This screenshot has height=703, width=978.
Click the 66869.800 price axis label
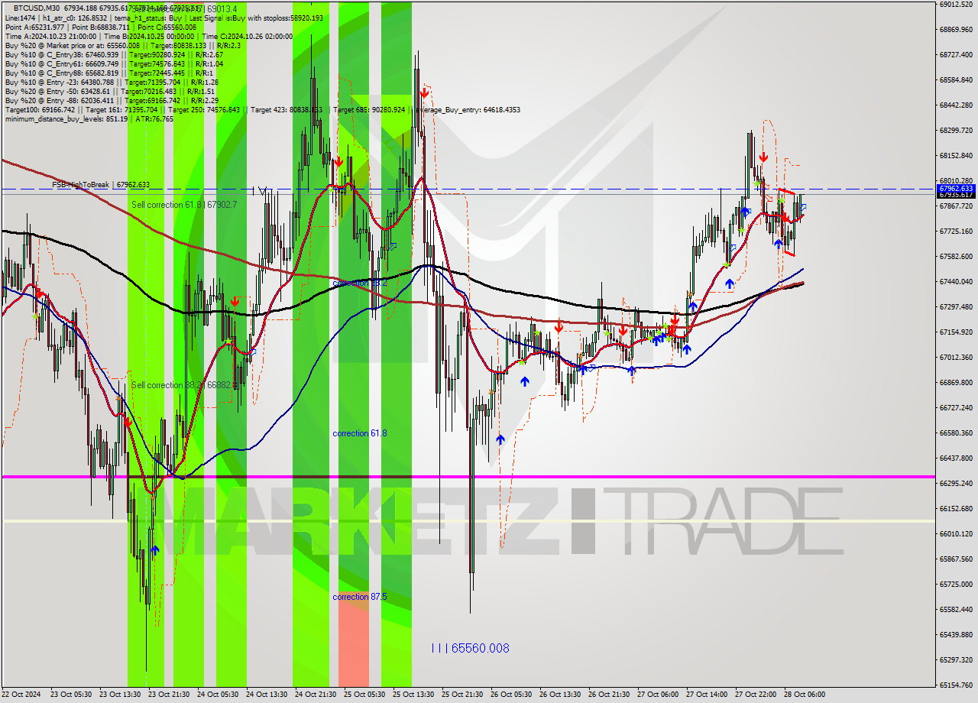coord(956,382)
